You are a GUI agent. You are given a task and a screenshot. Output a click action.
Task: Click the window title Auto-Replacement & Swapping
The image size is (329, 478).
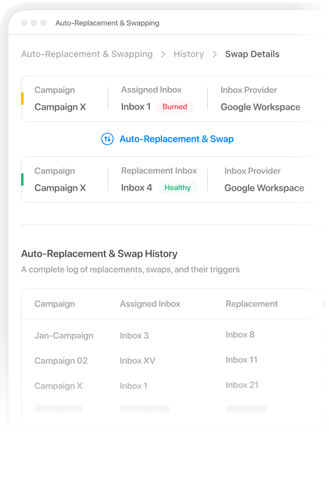point(107,23)
